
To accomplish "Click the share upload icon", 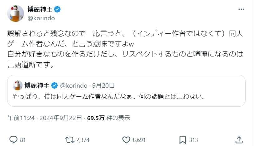I will point(239,139).
